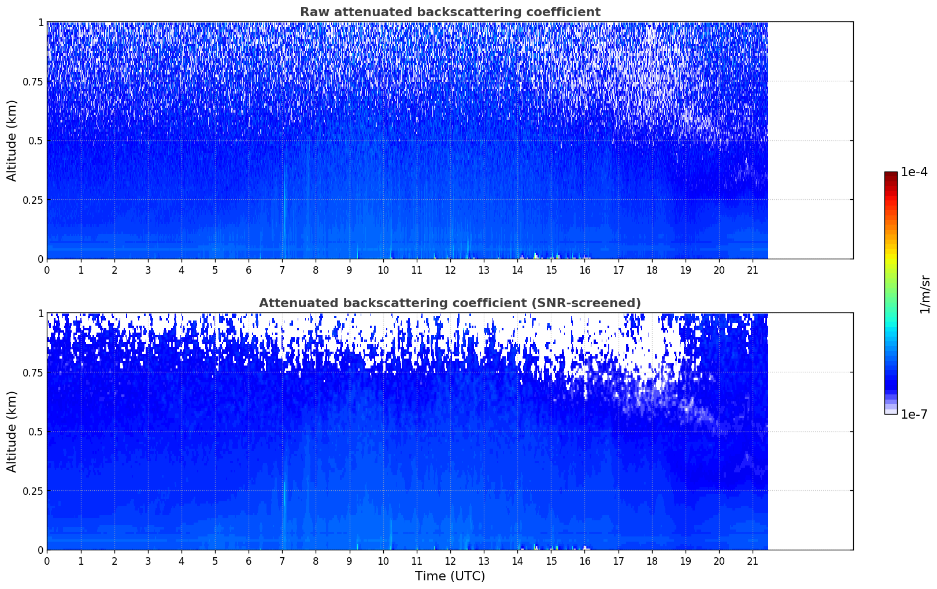
Task: Click hour tick '3' under SNR-screened plot
Action: (x=148, y=561)
